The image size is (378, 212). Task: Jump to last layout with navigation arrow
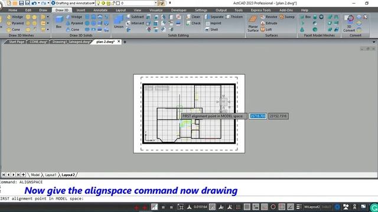[18, 175]
